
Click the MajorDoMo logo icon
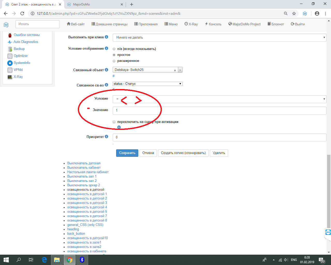[x=6, y=25]
